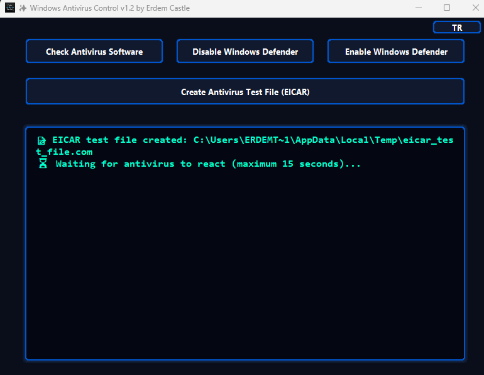Click the sparkle icon beside window title
The width and height of the screenshot is (484, 375).
[23, 8]
